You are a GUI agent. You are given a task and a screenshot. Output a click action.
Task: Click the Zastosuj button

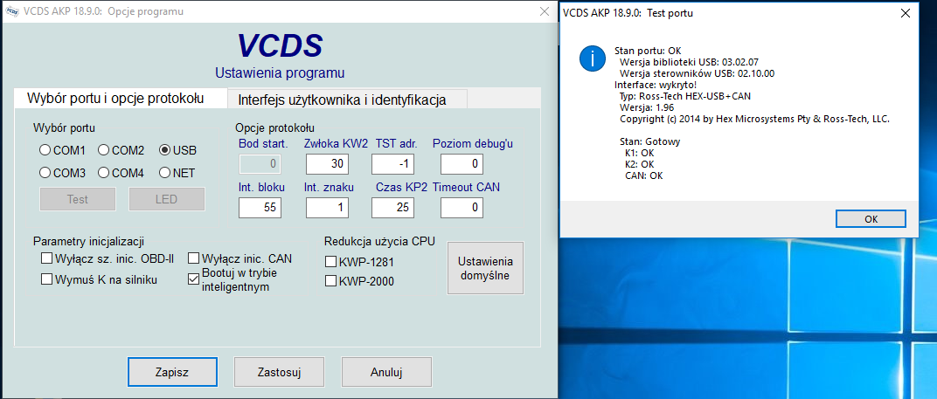pos(279,372)
